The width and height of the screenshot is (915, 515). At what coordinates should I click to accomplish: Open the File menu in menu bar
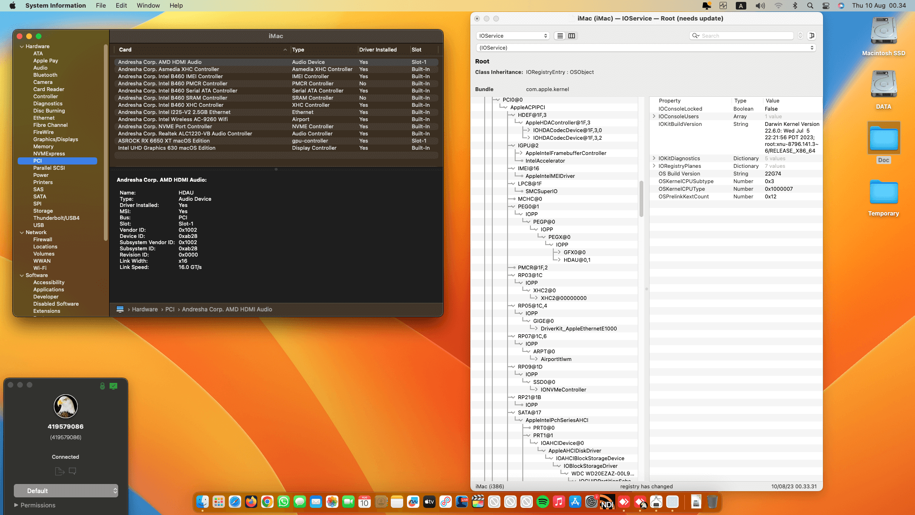tap(101, 6)
